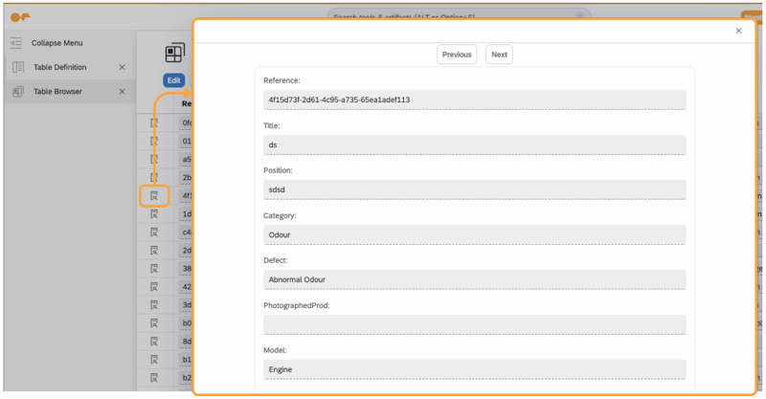Close the Table Definition tab
The image size is (766, 399).
tap(122, 67)
